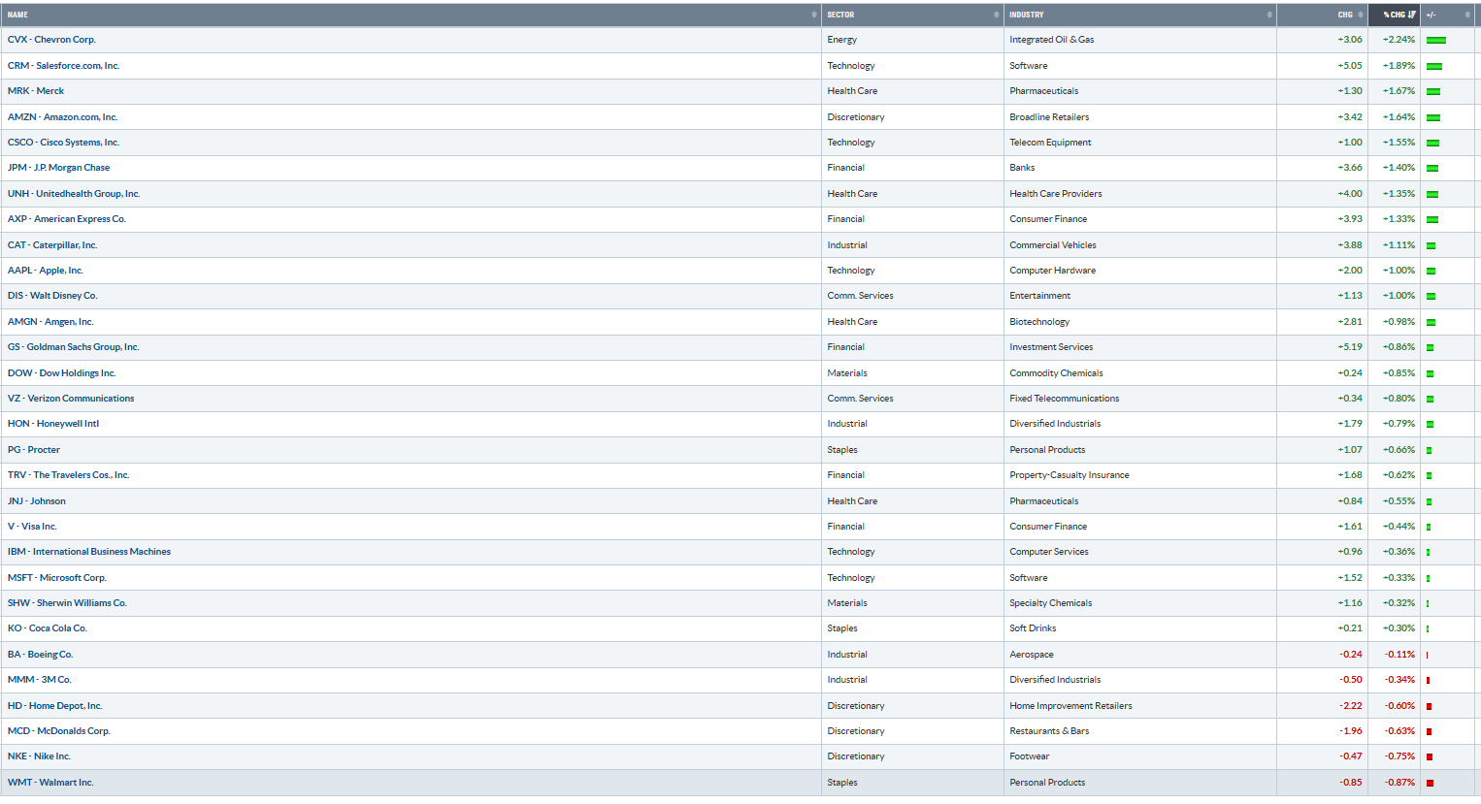Select CAT - Caterpillar, Inc.
The width and height of the screenshot is (1481, 804).
(52, 245)
